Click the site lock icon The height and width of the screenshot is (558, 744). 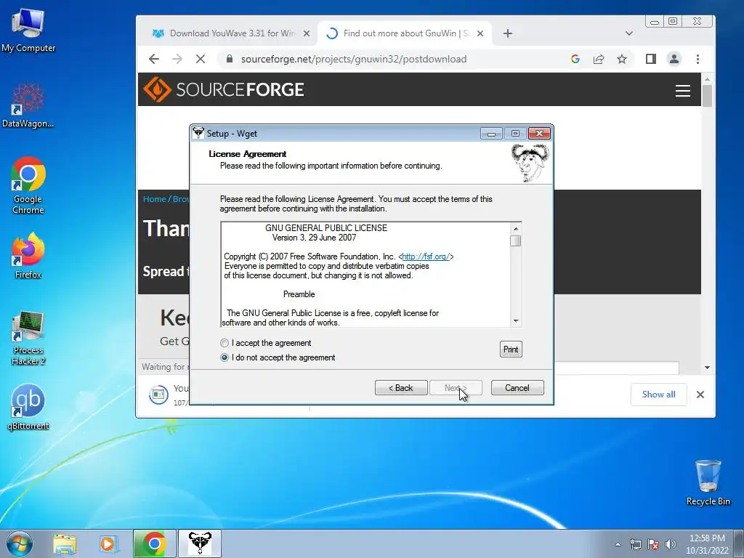(x=230, y=59)
